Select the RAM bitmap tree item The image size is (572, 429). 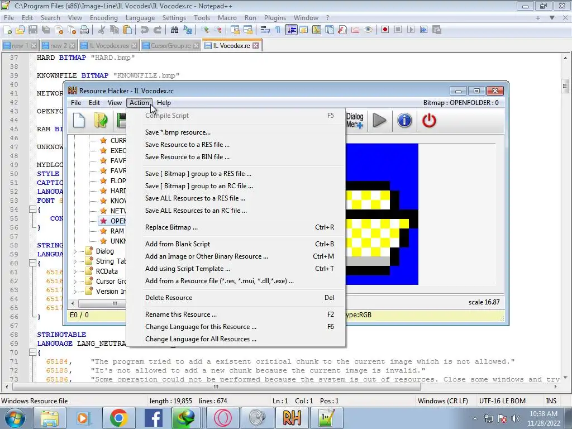tap(117, 231)
